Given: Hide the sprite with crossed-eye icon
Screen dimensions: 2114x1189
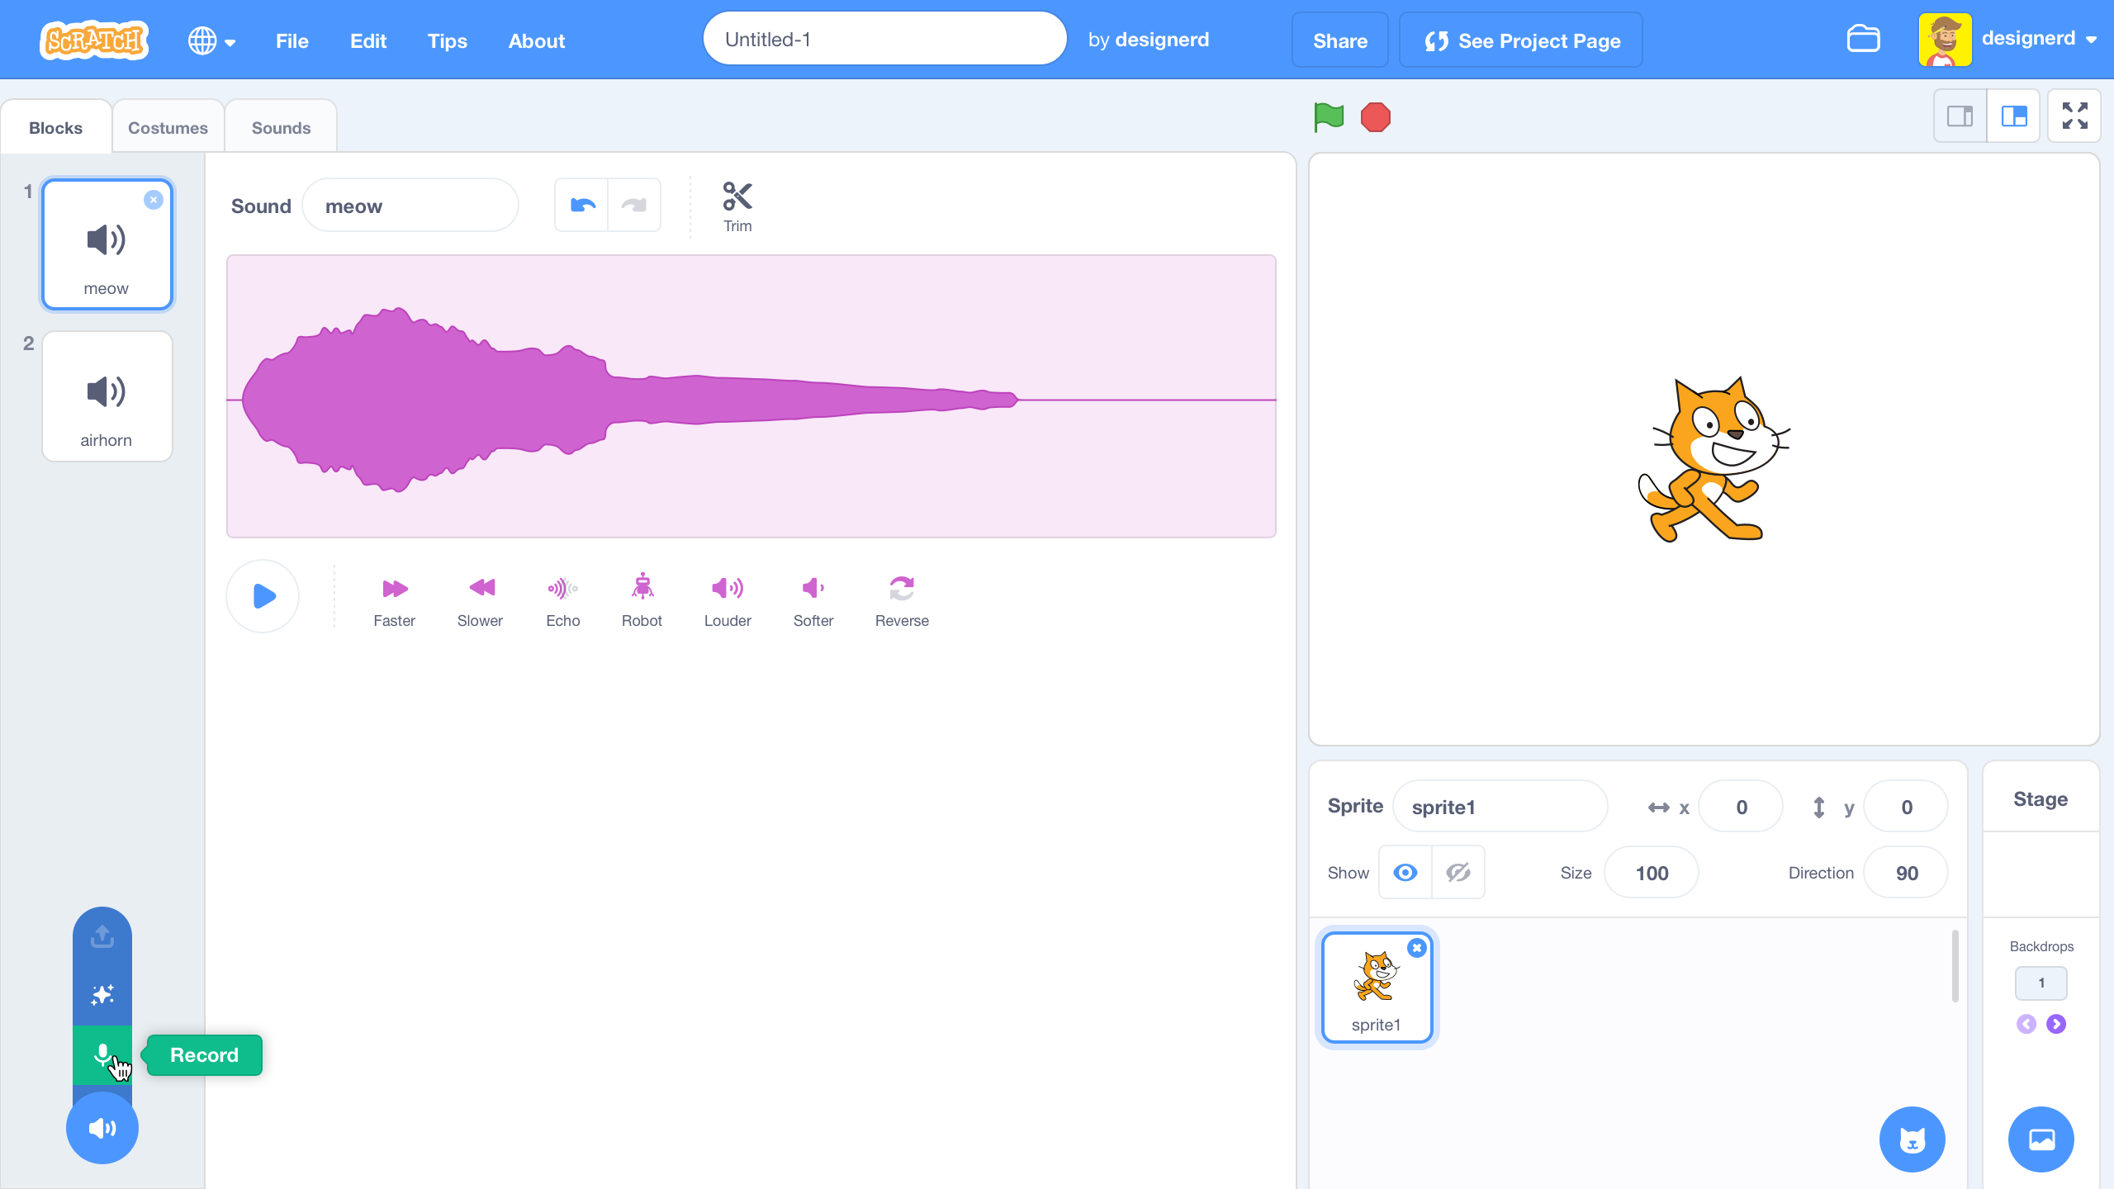Looking at the screenshot, I should click(x=1458, y=873).
